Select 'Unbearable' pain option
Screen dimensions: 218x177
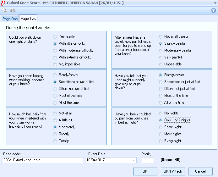[x=161, y=64]
